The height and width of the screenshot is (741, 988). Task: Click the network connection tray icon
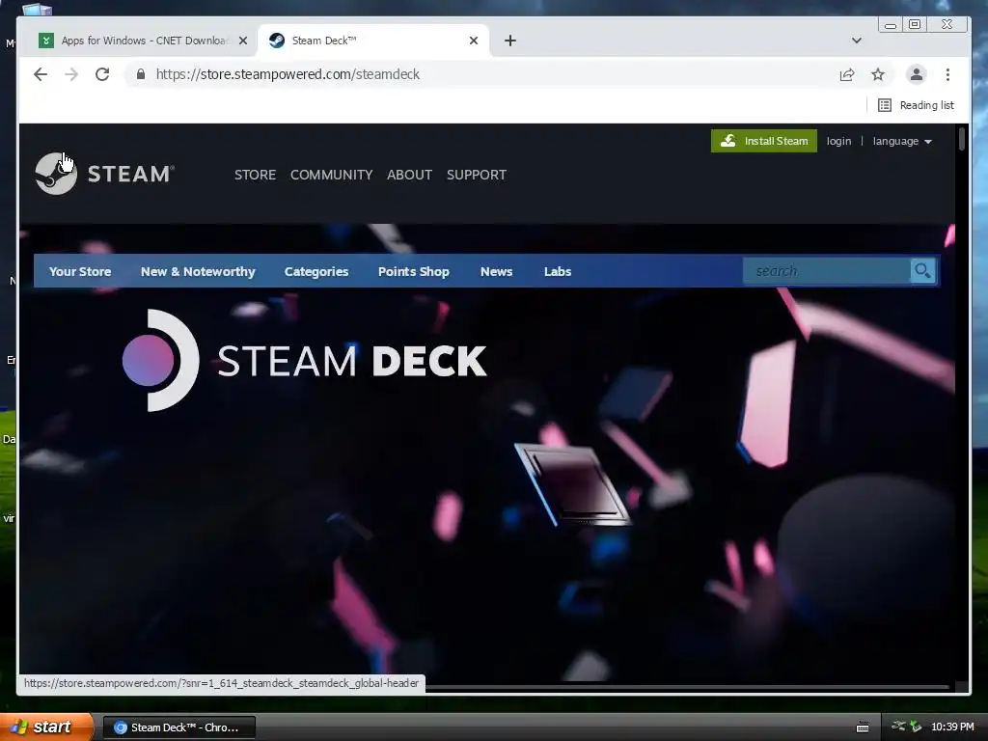point(898,727)
